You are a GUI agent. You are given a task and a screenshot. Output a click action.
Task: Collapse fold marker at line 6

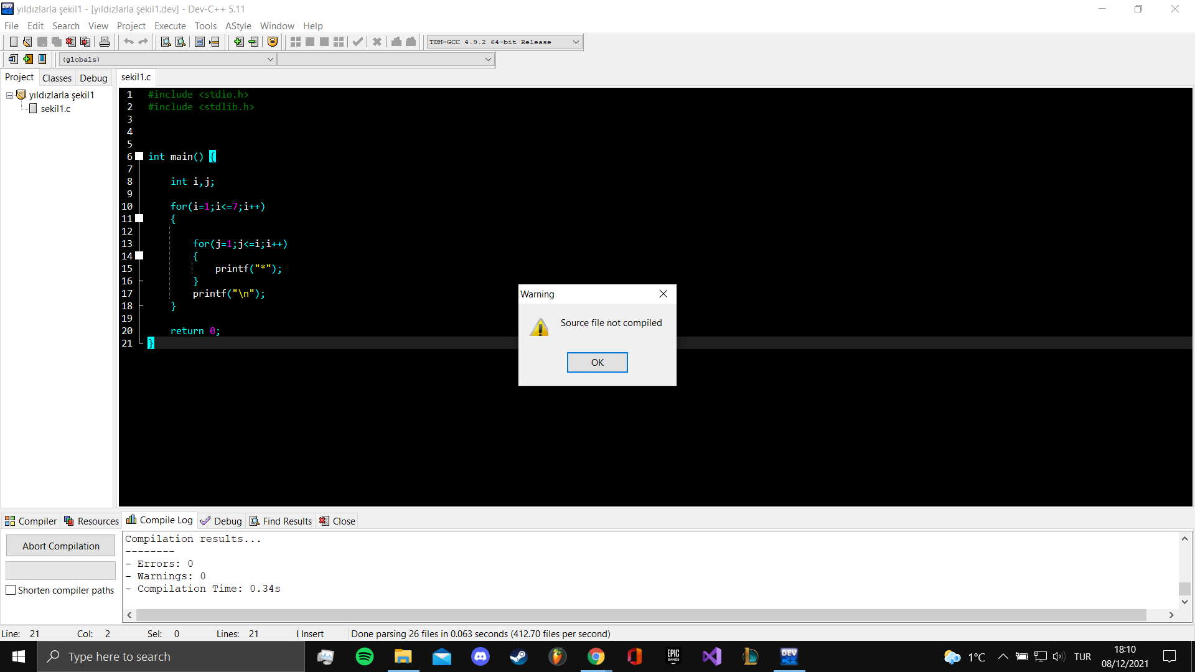pos(139,156)
